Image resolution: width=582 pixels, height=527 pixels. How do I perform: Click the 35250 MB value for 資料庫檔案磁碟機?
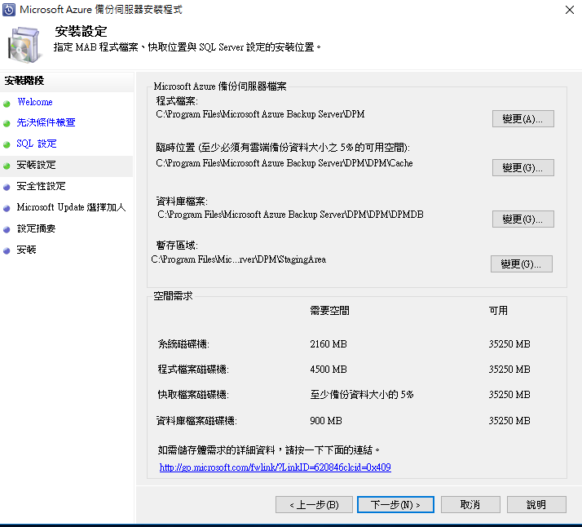[x=509, y=421]
